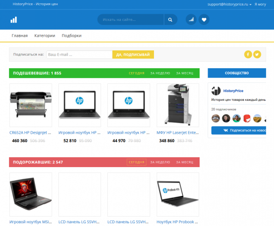This screenshot has width=274, height=226.
Task: Open the MSI gaming laptop thumbnail
Action: point(31,194)
